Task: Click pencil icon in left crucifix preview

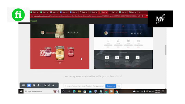Action: tap(77, 33)
